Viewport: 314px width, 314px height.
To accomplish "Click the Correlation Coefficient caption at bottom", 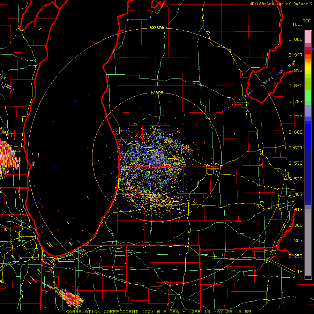I will pyautogui.click(x=158, y=312).
